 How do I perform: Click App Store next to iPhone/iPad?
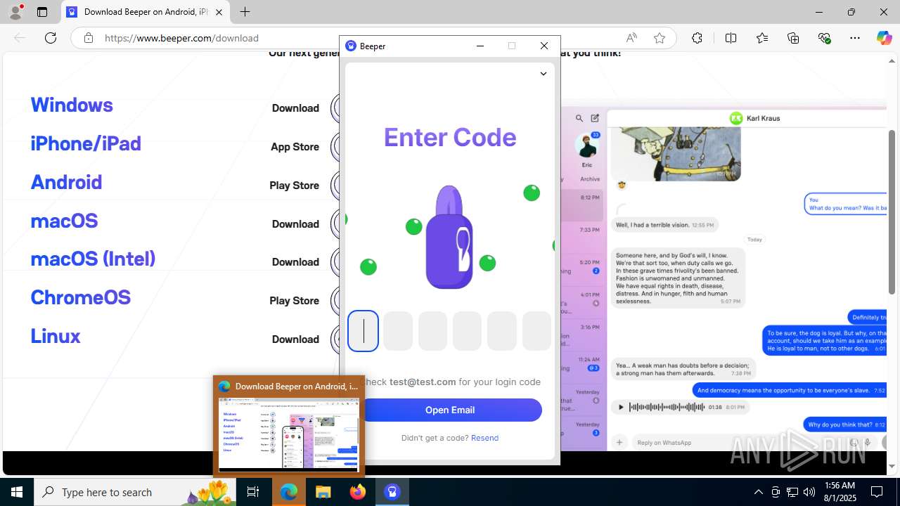295,147
